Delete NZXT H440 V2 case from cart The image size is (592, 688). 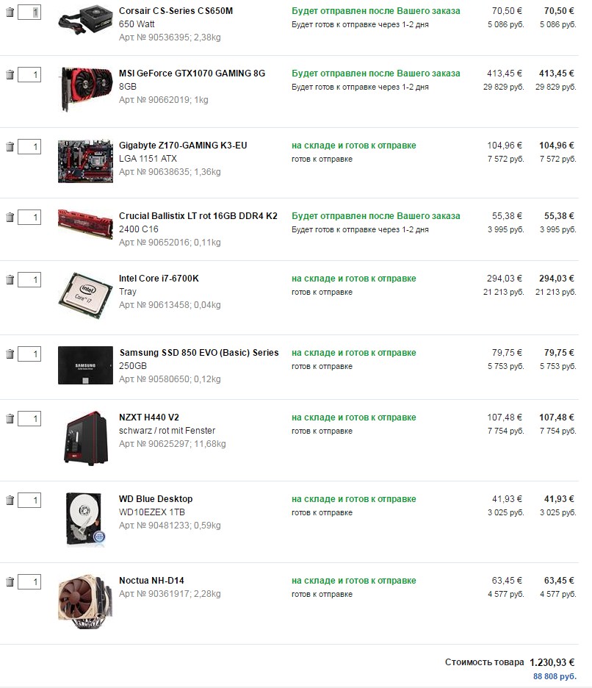click(10, 419)
